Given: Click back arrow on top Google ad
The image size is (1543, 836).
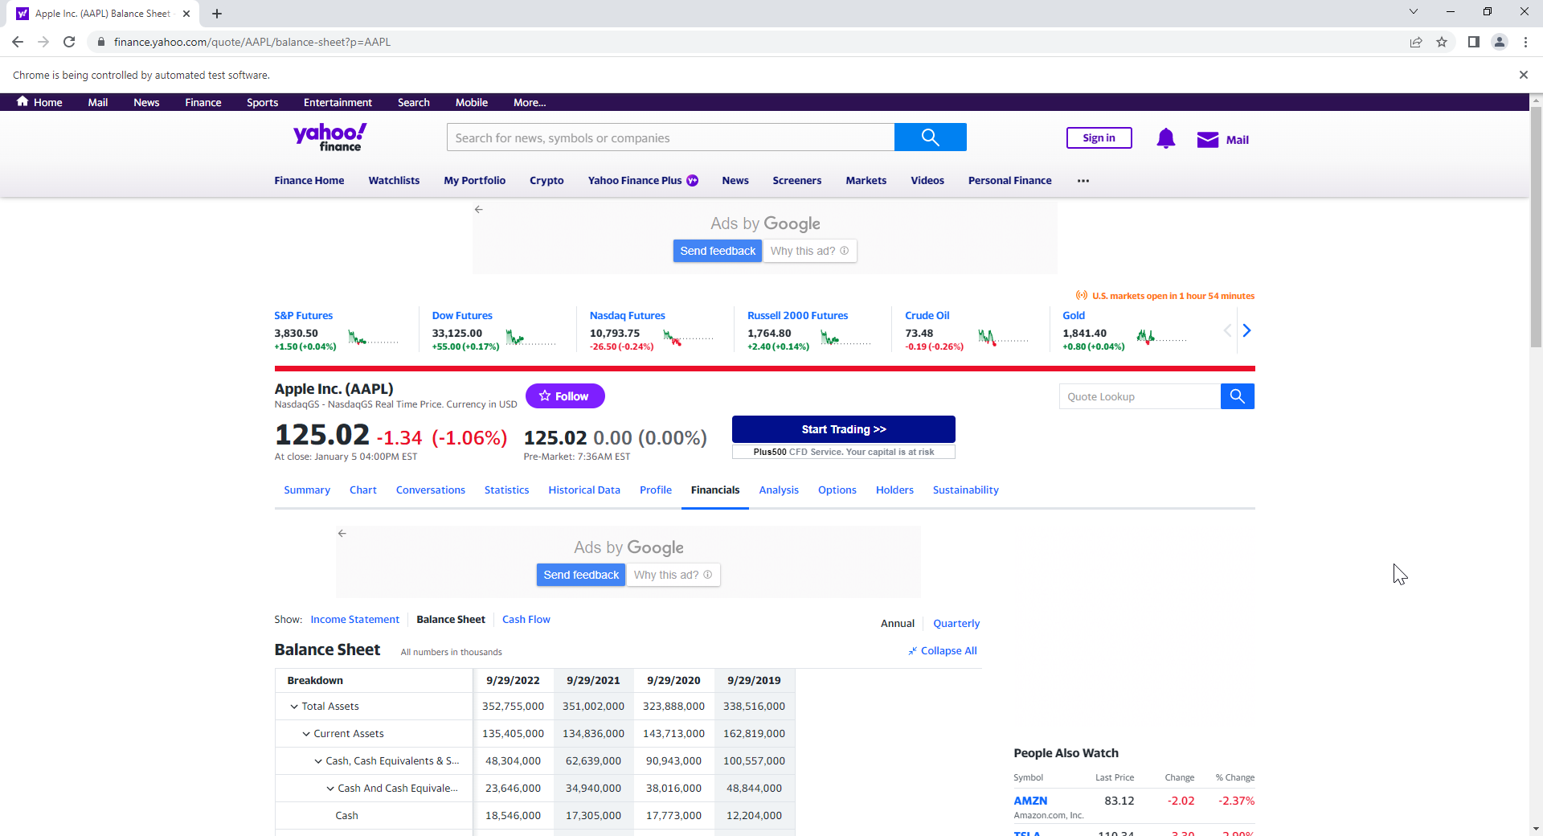Looking at the screenshot, I should (478, 209).
